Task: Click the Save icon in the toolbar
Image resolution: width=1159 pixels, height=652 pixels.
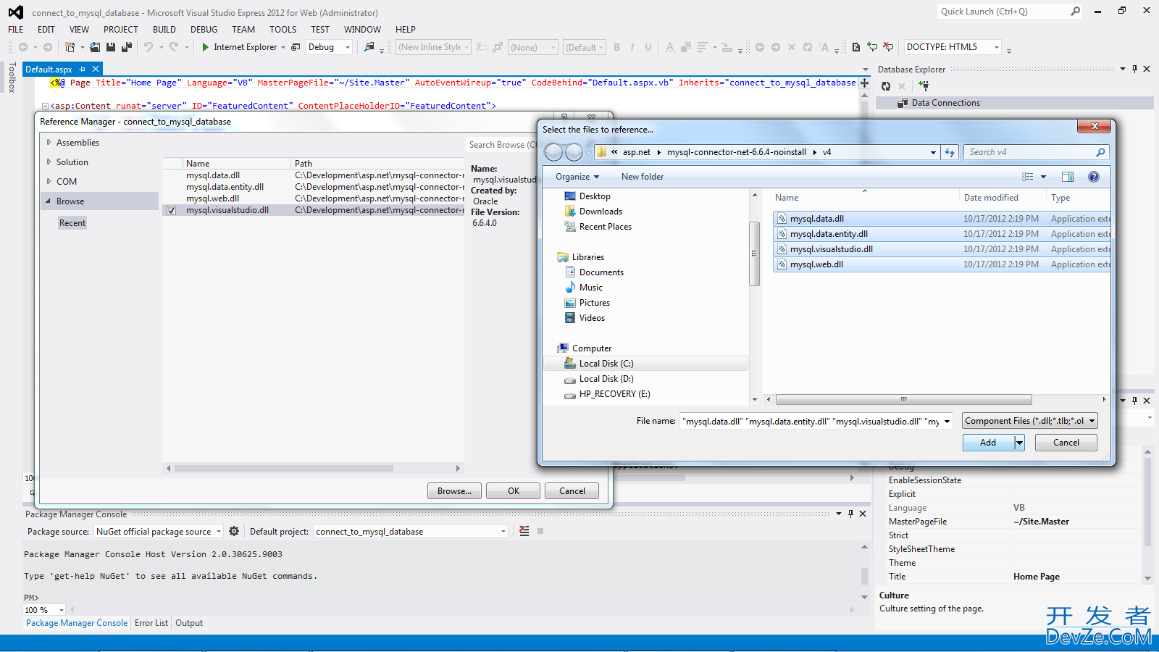Action: coord(111,47)
